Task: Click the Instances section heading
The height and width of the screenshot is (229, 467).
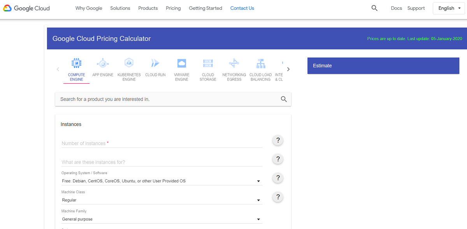Action: tap(71, 124)
